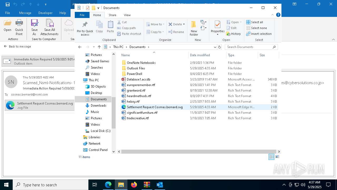Image resolution: width=337 pixels, height=190 pixels.
Task: Click the Windows Start button
Action: (x=6, y=185)
